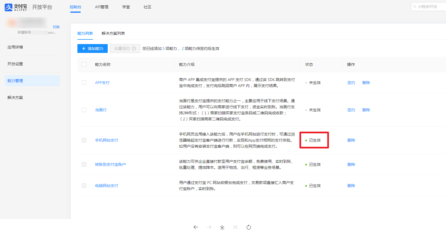Click the refresh rotate icon
Image resolution: width=446 pixels, height=233 pixels.
tap(249, 227)
